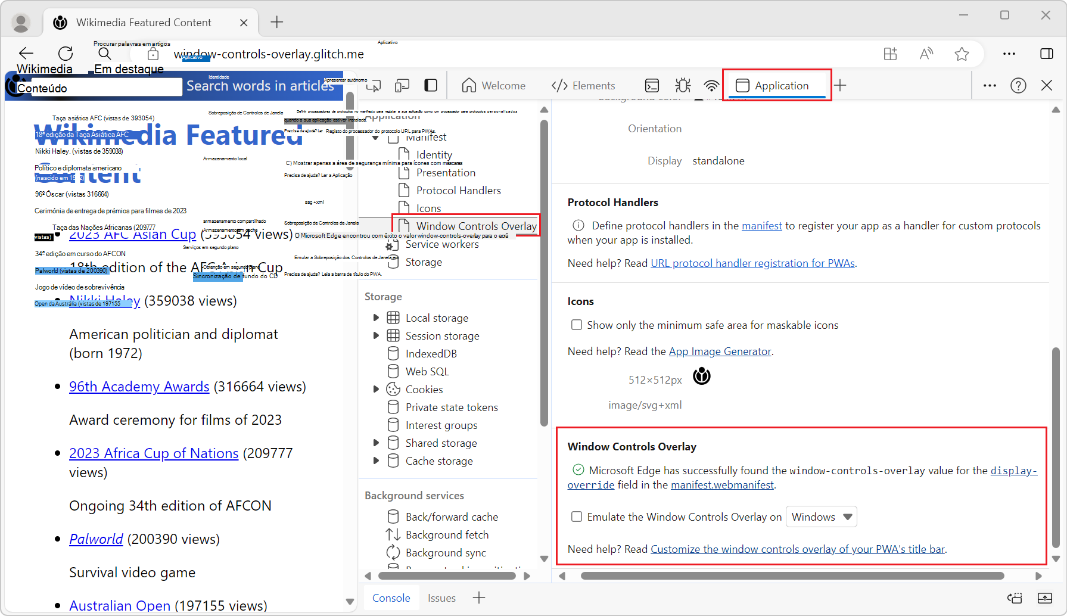Open the browser apps extension icon
Screen dimensions: 1067x616
pos(890,54)
